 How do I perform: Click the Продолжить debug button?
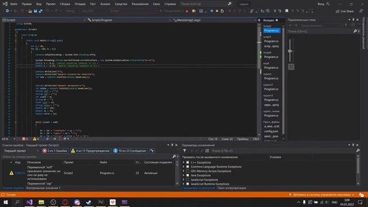coord(171,11)
